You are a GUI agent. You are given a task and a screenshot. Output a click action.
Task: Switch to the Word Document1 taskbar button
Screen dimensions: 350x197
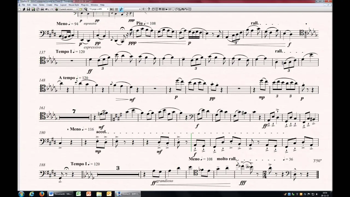pos(60,194)
